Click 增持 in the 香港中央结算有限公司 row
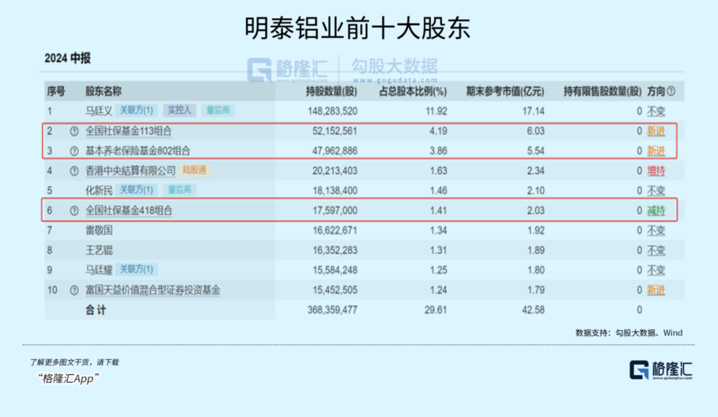Viewport: 718px width, 417px height. pos(656,171)
